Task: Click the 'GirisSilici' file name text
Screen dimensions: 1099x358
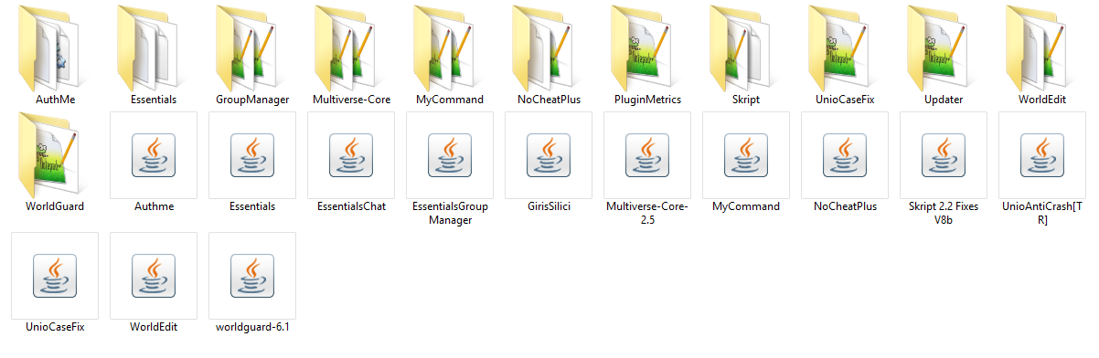Action: (549, 206)
